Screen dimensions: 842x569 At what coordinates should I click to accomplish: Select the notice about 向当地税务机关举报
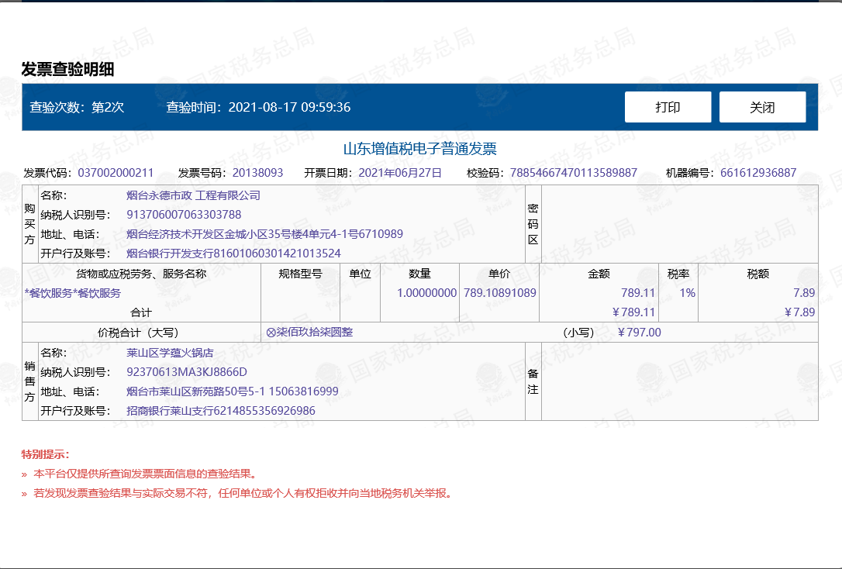coord(243,493)
